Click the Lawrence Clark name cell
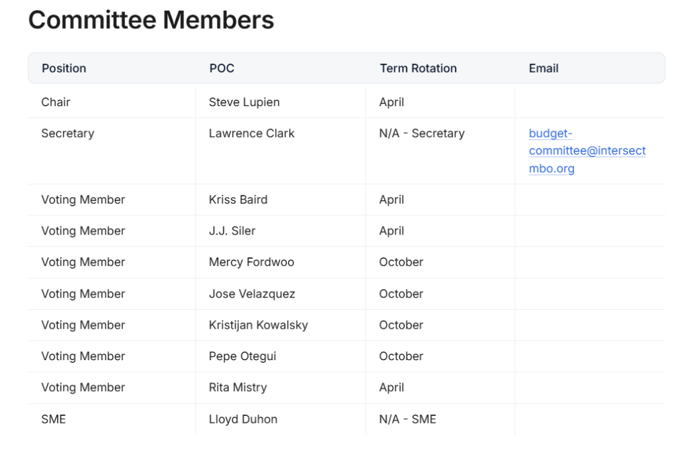Screen dimensions: 688x463 (x=251, y=133)
